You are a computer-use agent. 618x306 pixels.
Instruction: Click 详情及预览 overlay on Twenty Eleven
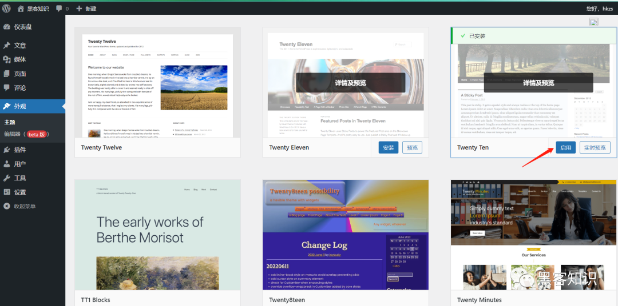[x=350, y=83]
